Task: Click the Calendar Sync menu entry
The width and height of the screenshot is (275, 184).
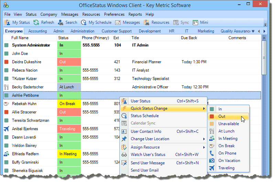Action: [x=164, y=123]
